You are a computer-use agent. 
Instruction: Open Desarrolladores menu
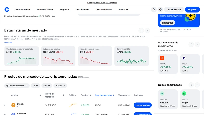pos(104,10)
